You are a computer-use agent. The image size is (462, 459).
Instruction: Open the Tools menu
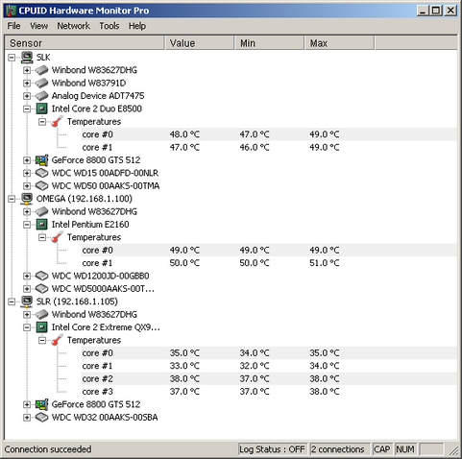tap(109, 26)
